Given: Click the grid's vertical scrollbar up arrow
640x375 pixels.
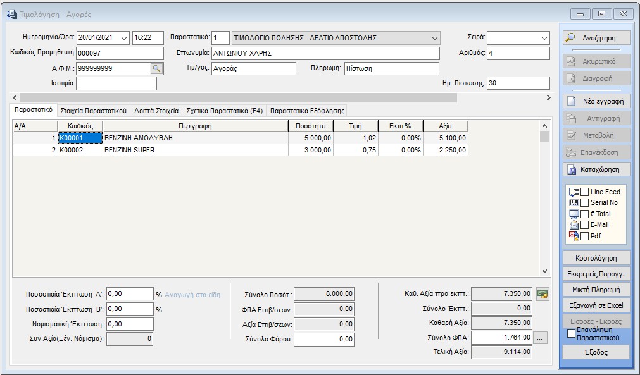Looking at the screenshot, I should tap(544, 126).
